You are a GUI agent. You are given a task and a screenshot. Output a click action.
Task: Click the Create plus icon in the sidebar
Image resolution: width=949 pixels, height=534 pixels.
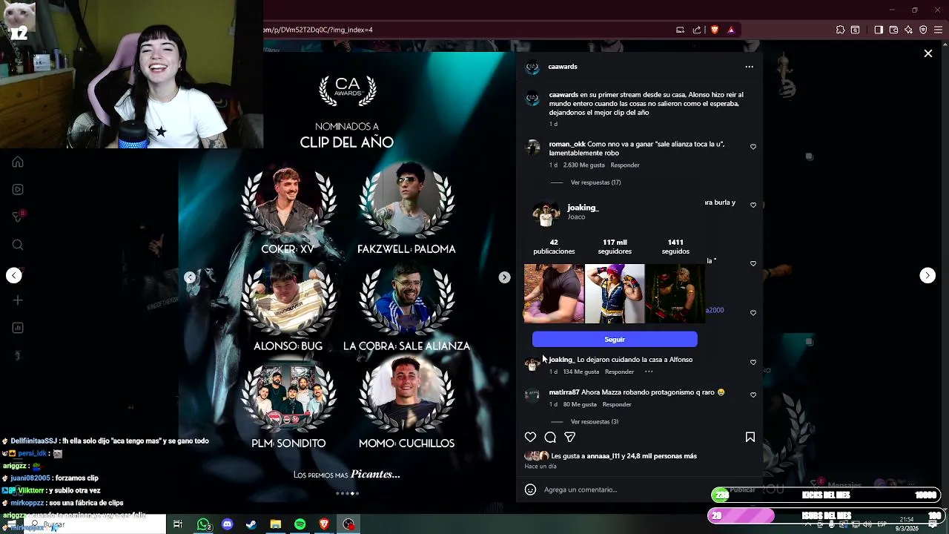click(x=18, y=300)
